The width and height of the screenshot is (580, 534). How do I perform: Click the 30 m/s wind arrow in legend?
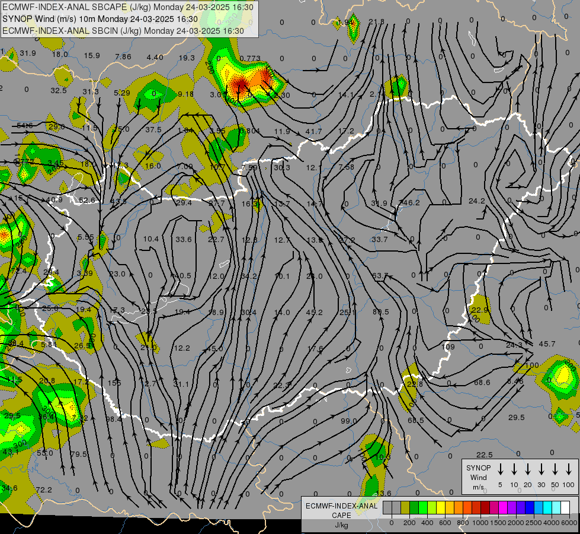click(541, 469)
